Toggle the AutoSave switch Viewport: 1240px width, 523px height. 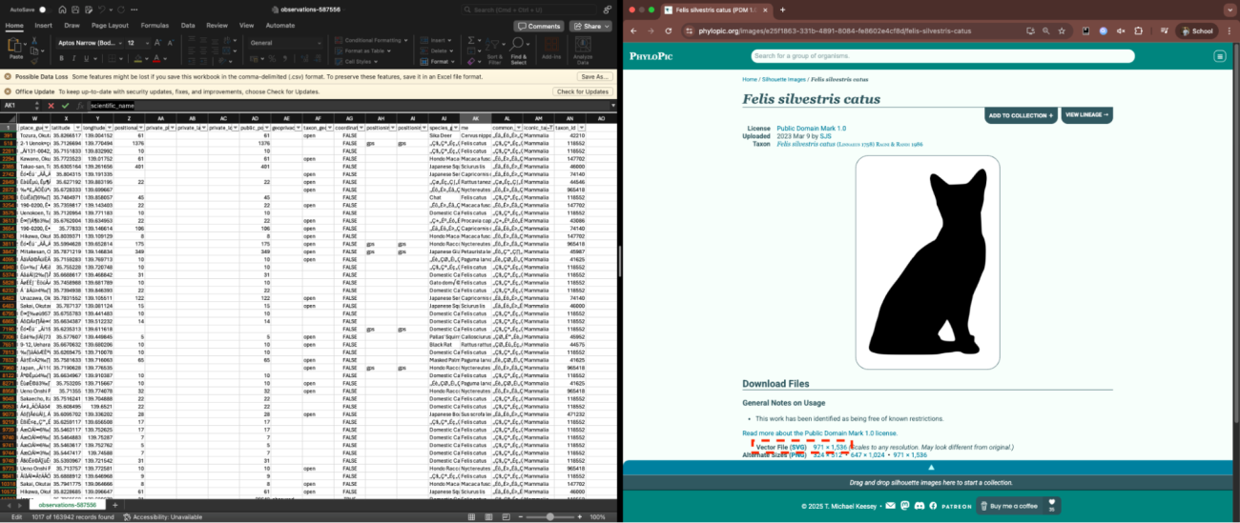pyautogui.click(x=46, y=10)
